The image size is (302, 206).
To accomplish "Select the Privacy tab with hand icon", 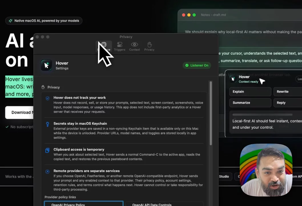I will pyautogui.click(x=149, y=47).
